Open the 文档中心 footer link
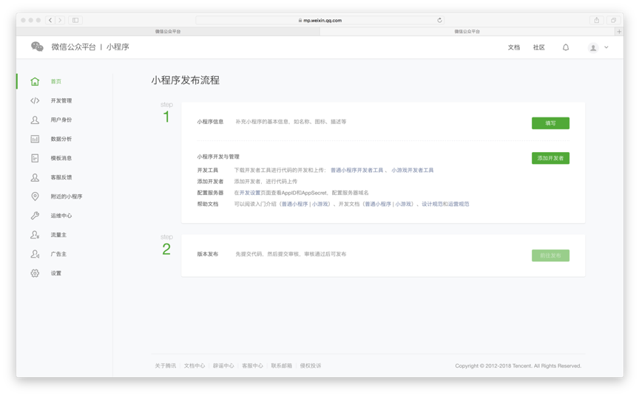Viewport: 639px width, 395px height. 195,365
